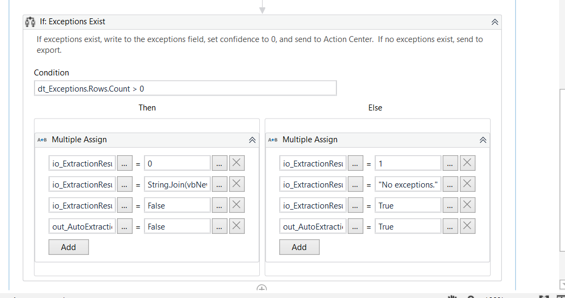
Task: Click the Condition field dt_Exceptions.Rows.Count > 0
Action: pos(185,88)
